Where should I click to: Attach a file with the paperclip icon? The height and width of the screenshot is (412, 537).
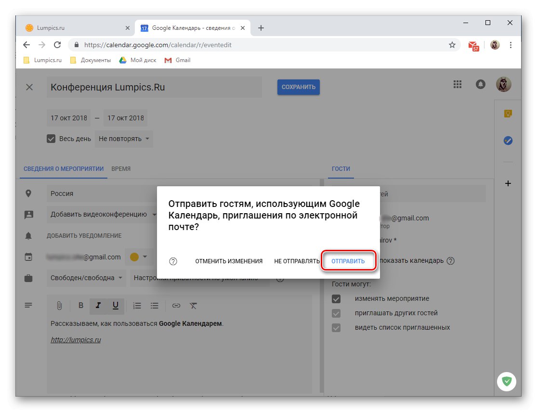(x=60, y=305)
